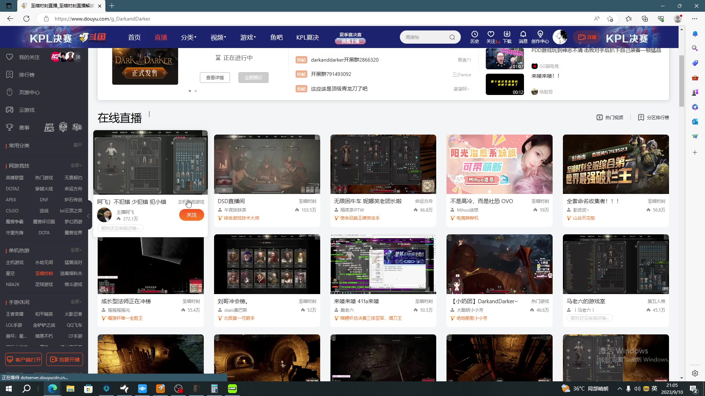Open 我的关注 in sidebar
This screenshot has height=396, width=705.
coord(29,57)
